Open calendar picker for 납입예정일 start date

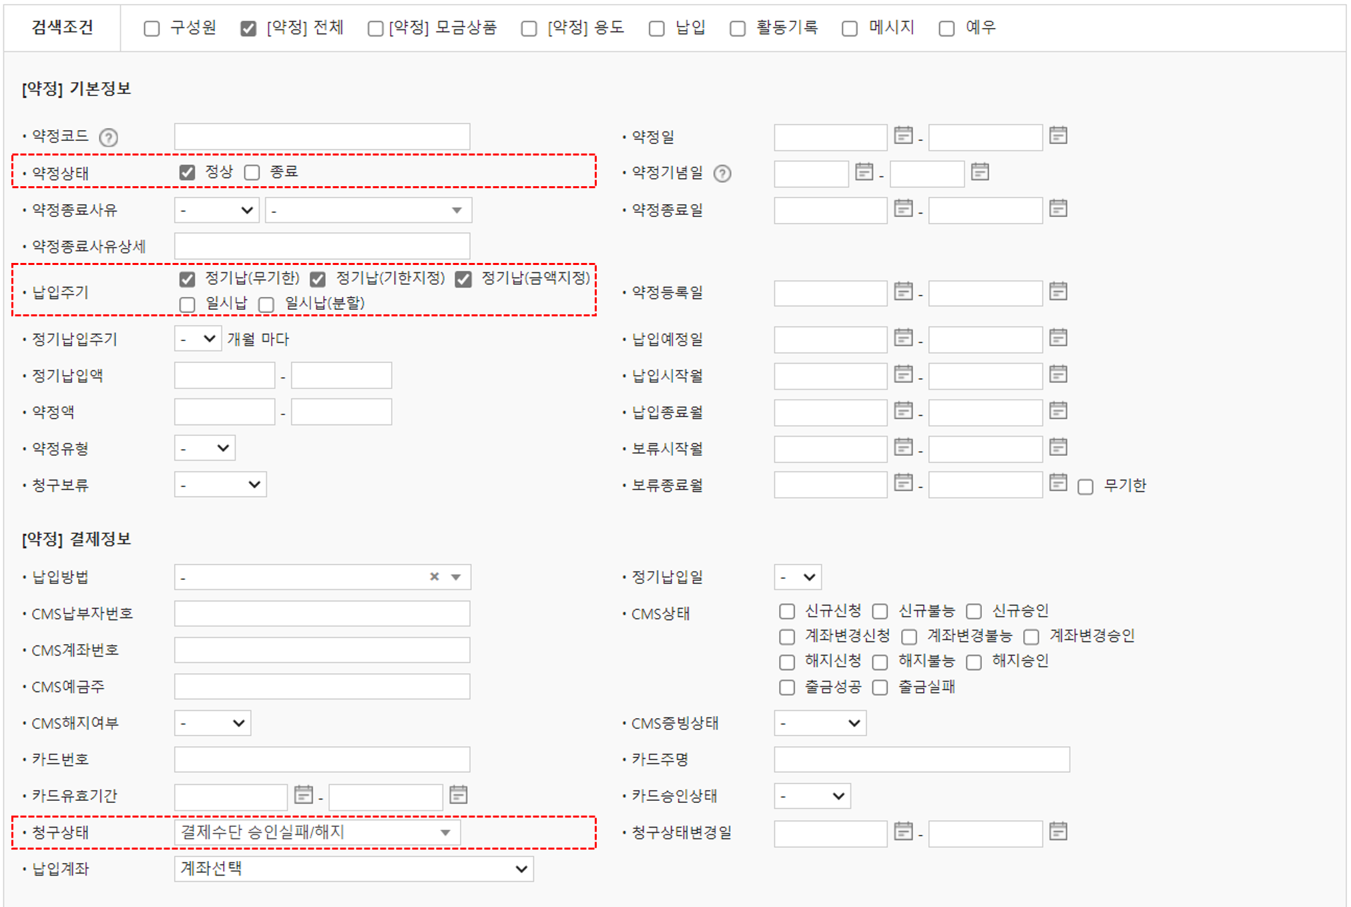click(904, 339)
